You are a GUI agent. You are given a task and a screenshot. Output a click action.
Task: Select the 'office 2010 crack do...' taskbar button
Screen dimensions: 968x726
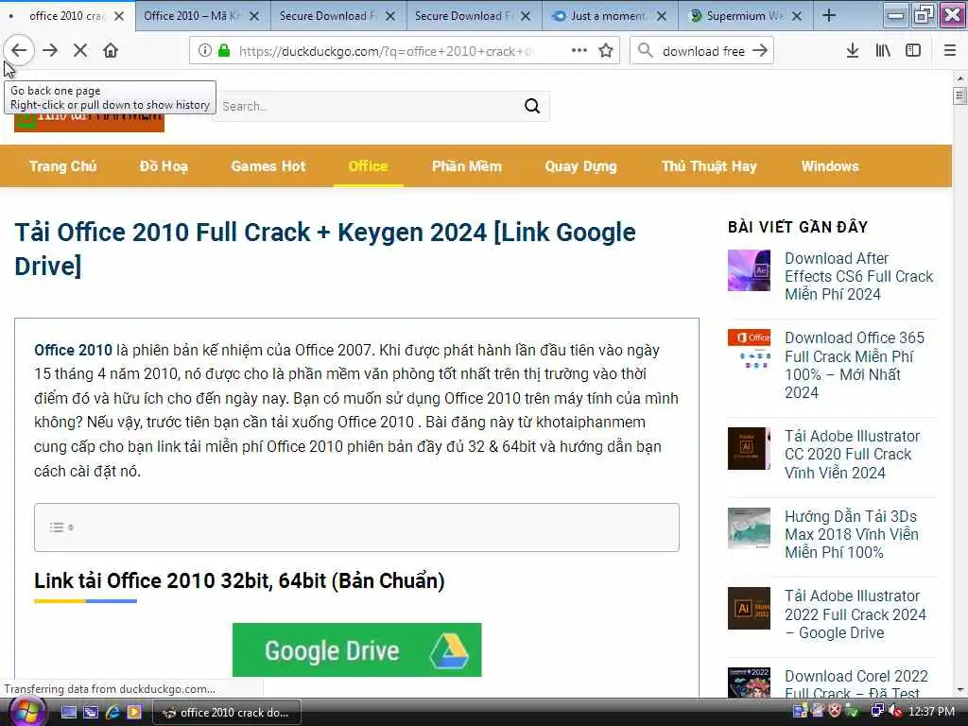pos(227,713)
